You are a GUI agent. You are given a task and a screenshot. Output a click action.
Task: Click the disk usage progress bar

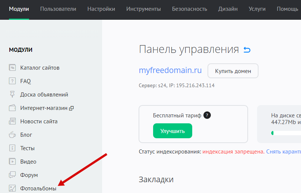click(287, 133)
